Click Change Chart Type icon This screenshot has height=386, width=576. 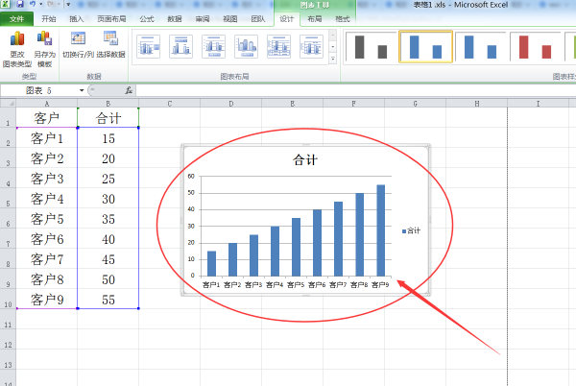tap(17, 49)
